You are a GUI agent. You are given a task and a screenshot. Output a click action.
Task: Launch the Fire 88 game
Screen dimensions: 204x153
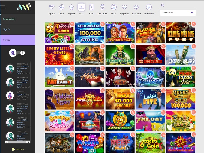point(89,99)
